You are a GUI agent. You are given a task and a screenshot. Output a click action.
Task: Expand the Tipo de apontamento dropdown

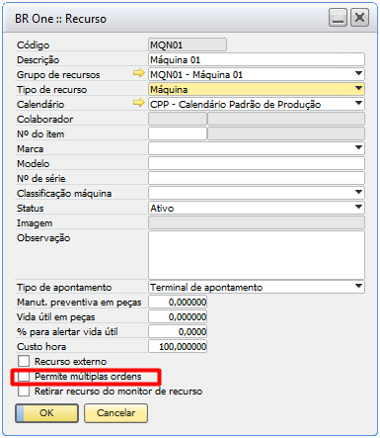pyautogui.click(x=359, y=286)
